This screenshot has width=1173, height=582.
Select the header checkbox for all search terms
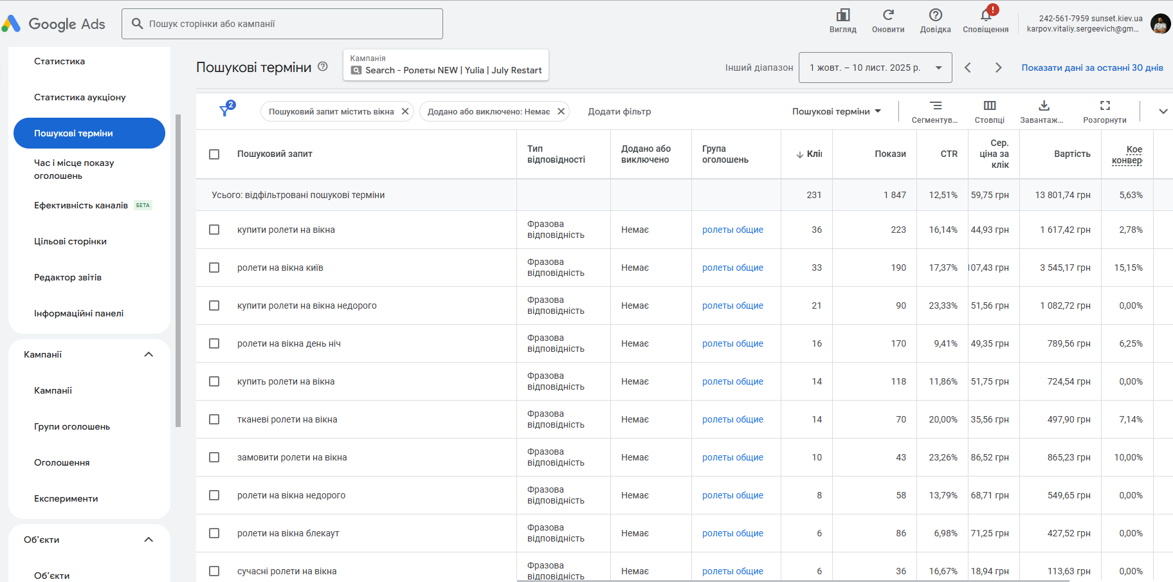[x=214, y=154]
